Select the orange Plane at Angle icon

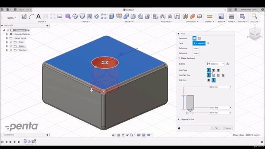click(x=193, y=17)
